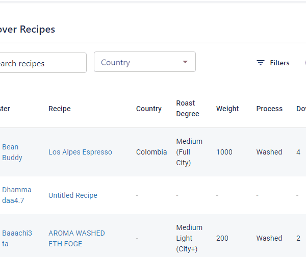Select the Colombia country cell
This screenshot has height=257, width=306.
(151, 152)
